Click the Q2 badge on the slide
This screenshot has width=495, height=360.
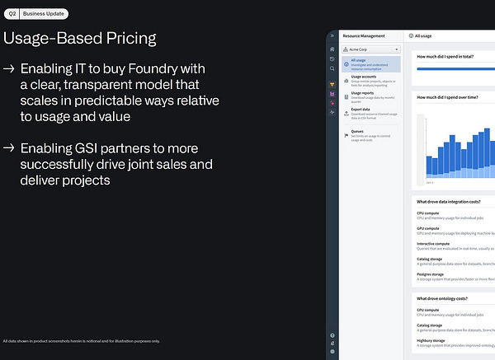tap(12, 14)
